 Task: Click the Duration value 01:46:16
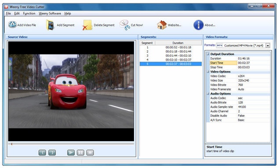pyautogui.click(x=244, y=58)
